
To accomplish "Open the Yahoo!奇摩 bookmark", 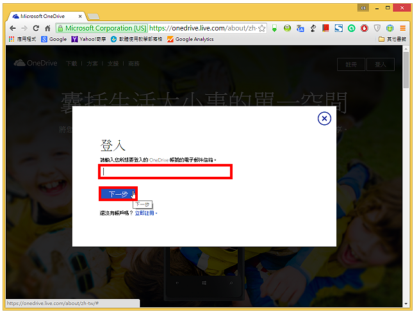I will coord(88,39).
